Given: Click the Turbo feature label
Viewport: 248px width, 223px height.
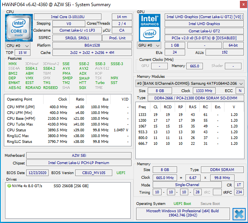Looking at the screenshot, I should [100, 82].
